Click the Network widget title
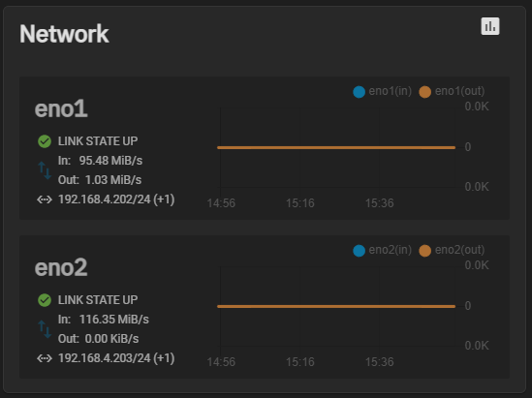This screenshot has height=398, width=532. (x=64, y=34)
